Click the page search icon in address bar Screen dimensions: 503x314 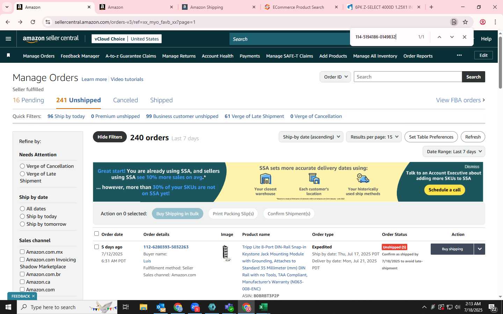[x=454, y=22]
